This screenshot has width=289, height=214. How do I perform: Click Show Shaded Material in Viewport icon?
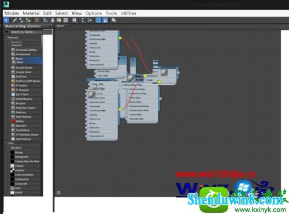(59, 20)
